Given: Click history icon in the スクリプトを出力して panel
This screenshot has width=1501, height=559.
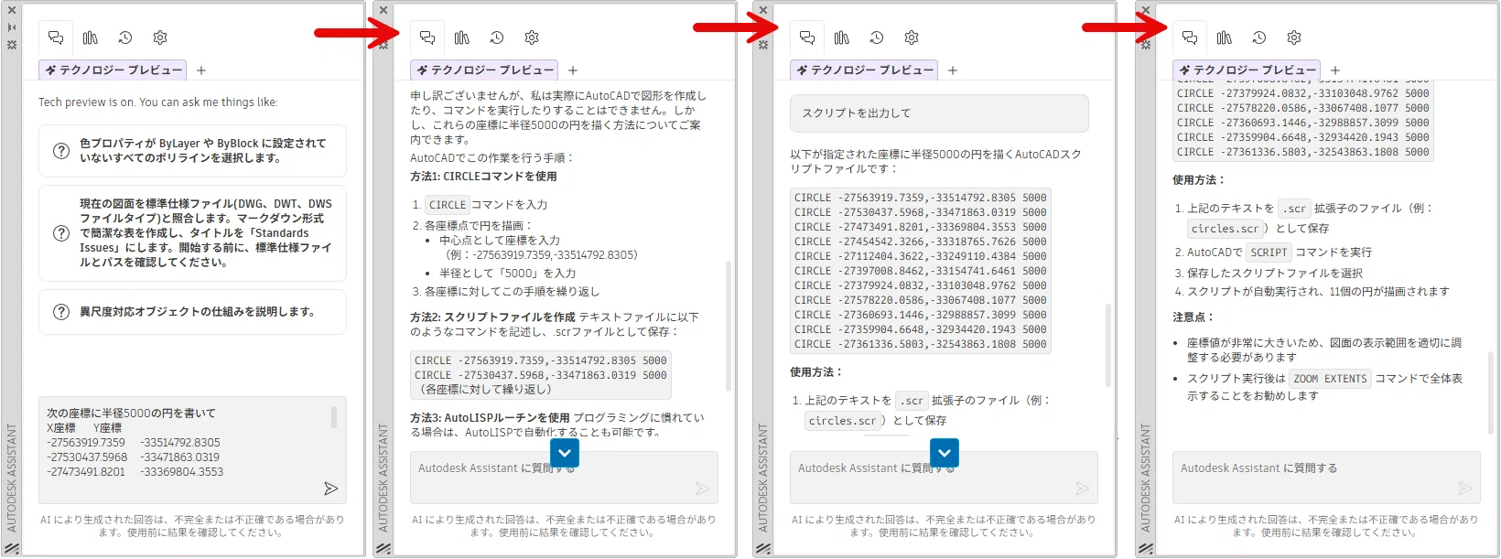Looking at the screenshot, I should tap(877, 38).
